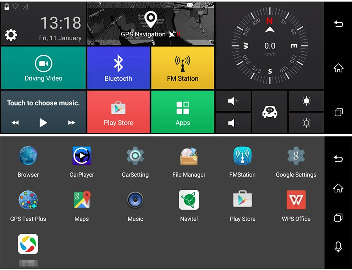
Task: Open recent apps in the app drawer
Action: [x=338, y=217]
